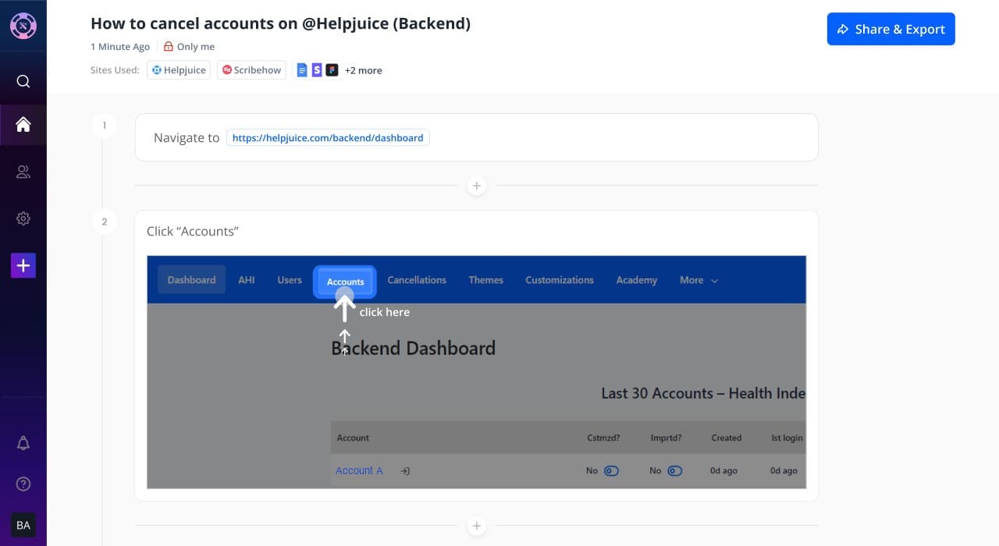
Task: Open the help question mark icon
Action: (23, 484)
